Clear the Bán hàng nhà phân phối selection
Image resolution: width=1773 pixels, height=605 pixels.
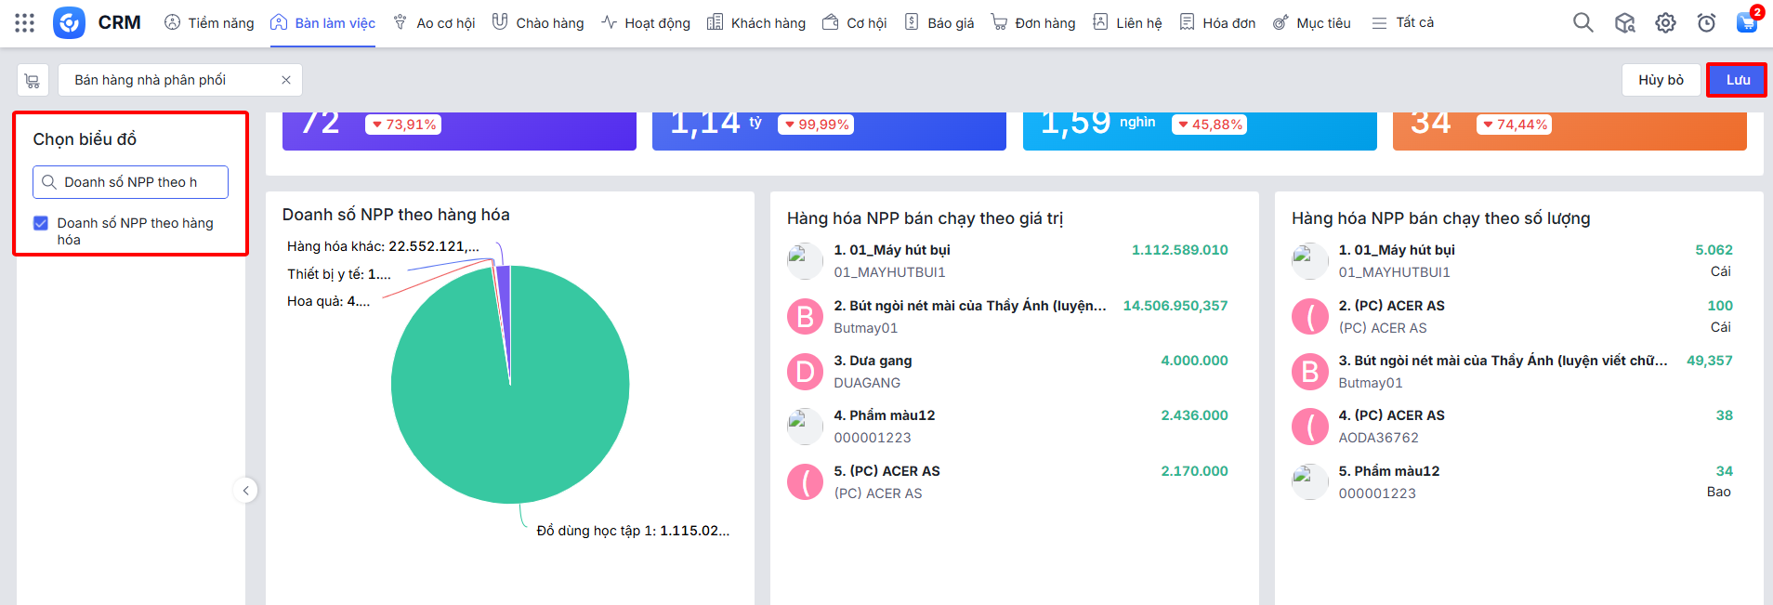286,80
